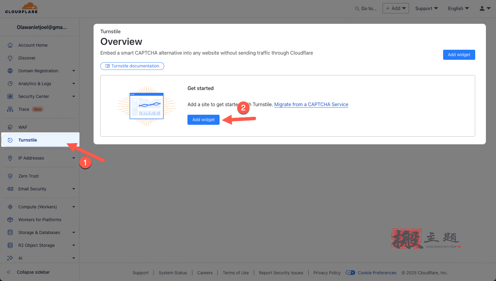Open the Add dropdown in header
Screen dimensions: 496x281
(x=396, y=8)
